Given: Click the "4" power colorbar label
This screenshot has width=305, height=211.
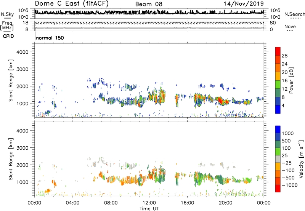Looking at the screenshot, I should [x=283, y=105].
